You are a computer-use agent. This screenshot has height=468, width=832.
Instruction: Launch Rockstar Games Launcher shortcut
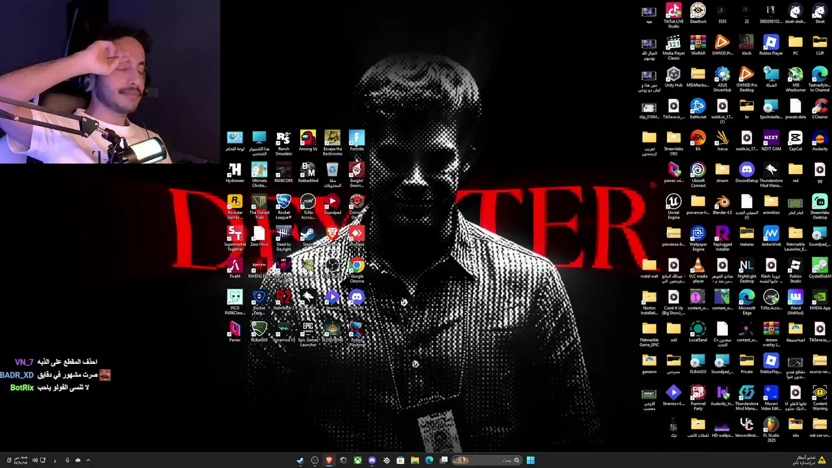[x=235, y=207]
